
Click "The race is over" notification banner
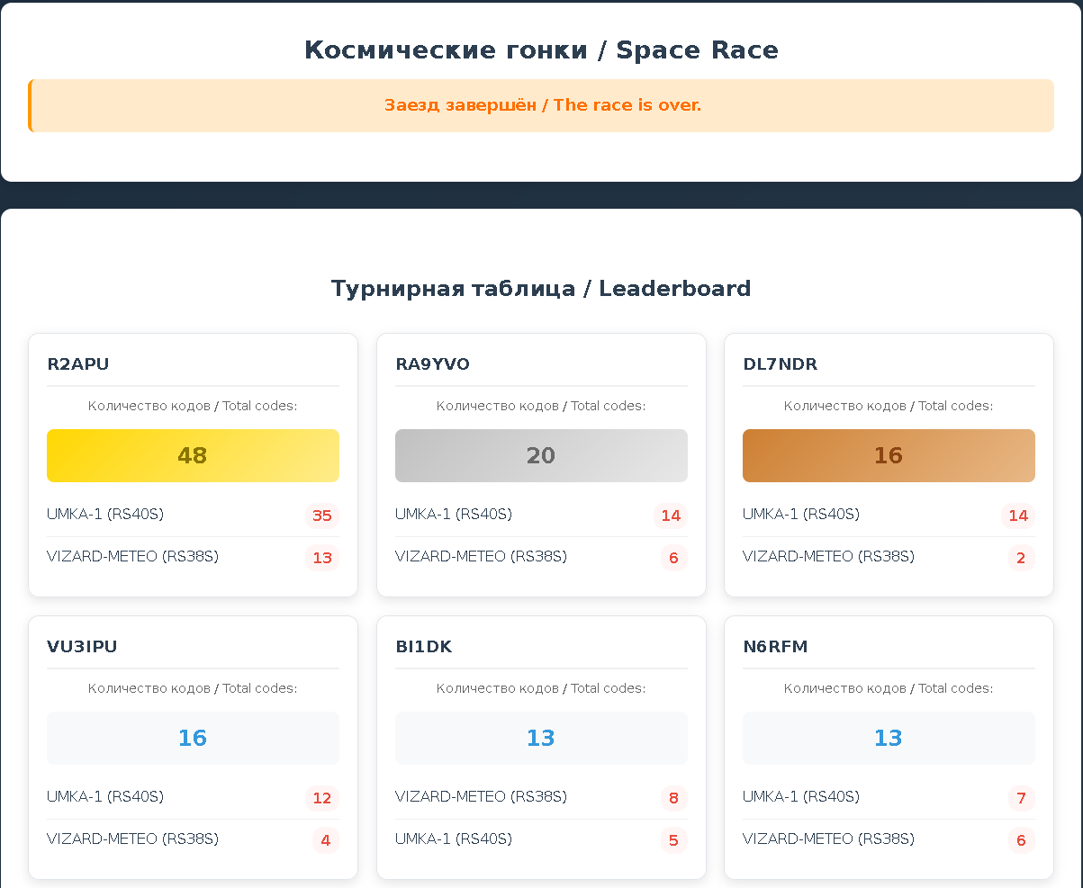(x=542, y=105)
